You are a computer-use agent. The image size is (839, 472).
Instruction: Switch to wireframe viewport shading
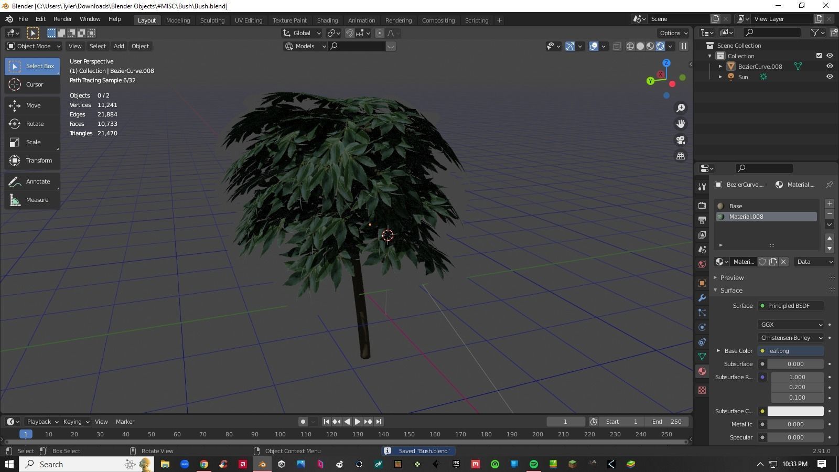pyautogui.click(x=630, y=46)
